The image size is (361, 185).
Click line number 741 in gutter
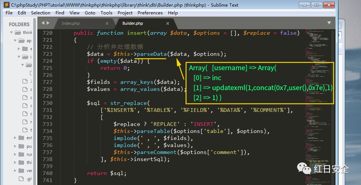(x=48, y=180)
